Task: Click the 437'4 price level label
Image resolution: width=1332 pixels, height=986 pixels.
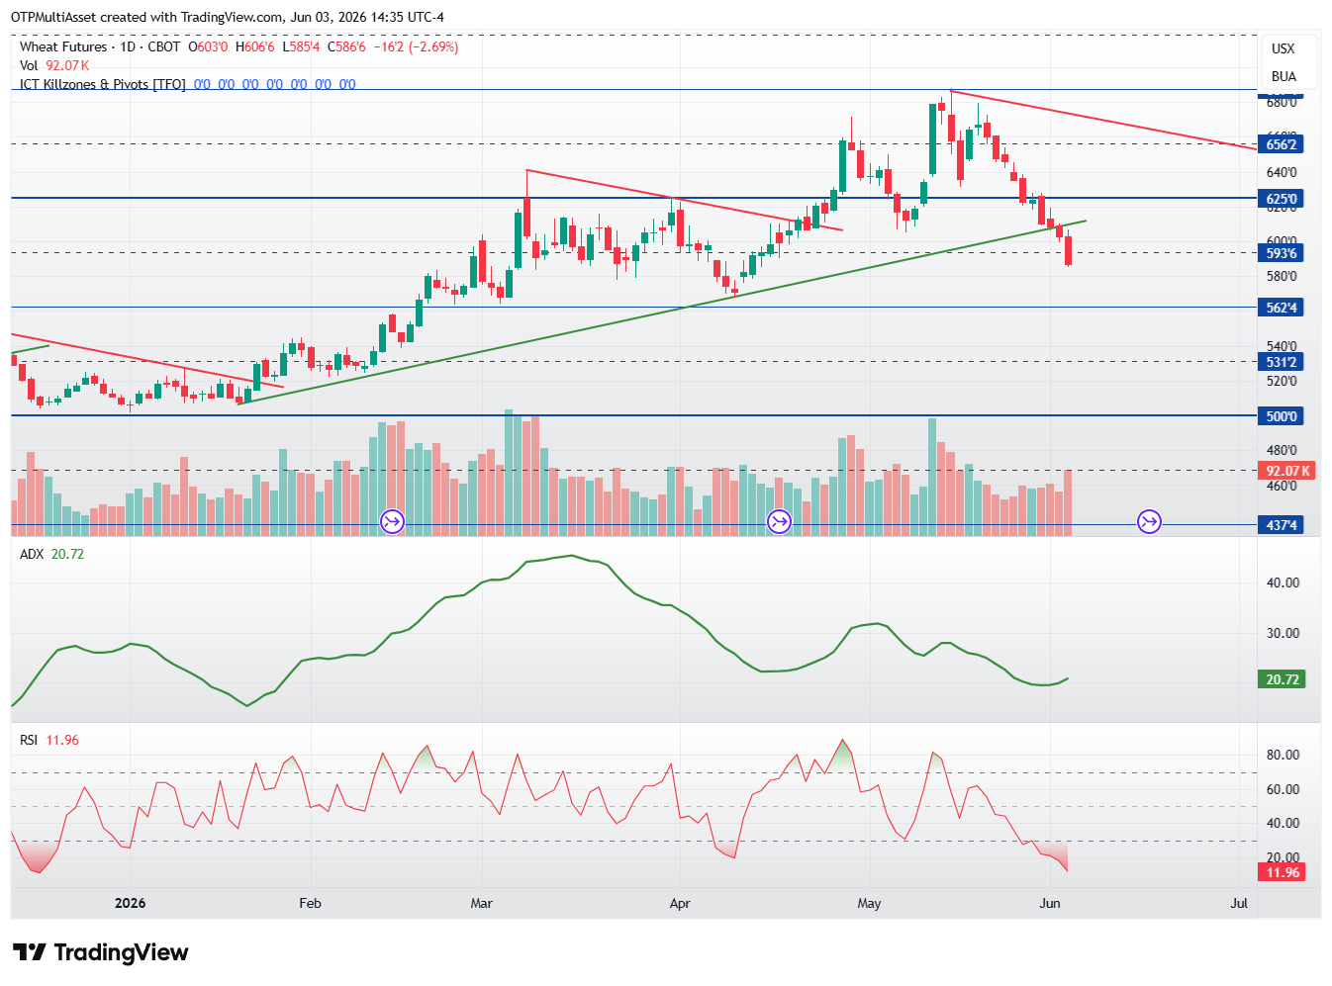Action: tap(1281, 525)
